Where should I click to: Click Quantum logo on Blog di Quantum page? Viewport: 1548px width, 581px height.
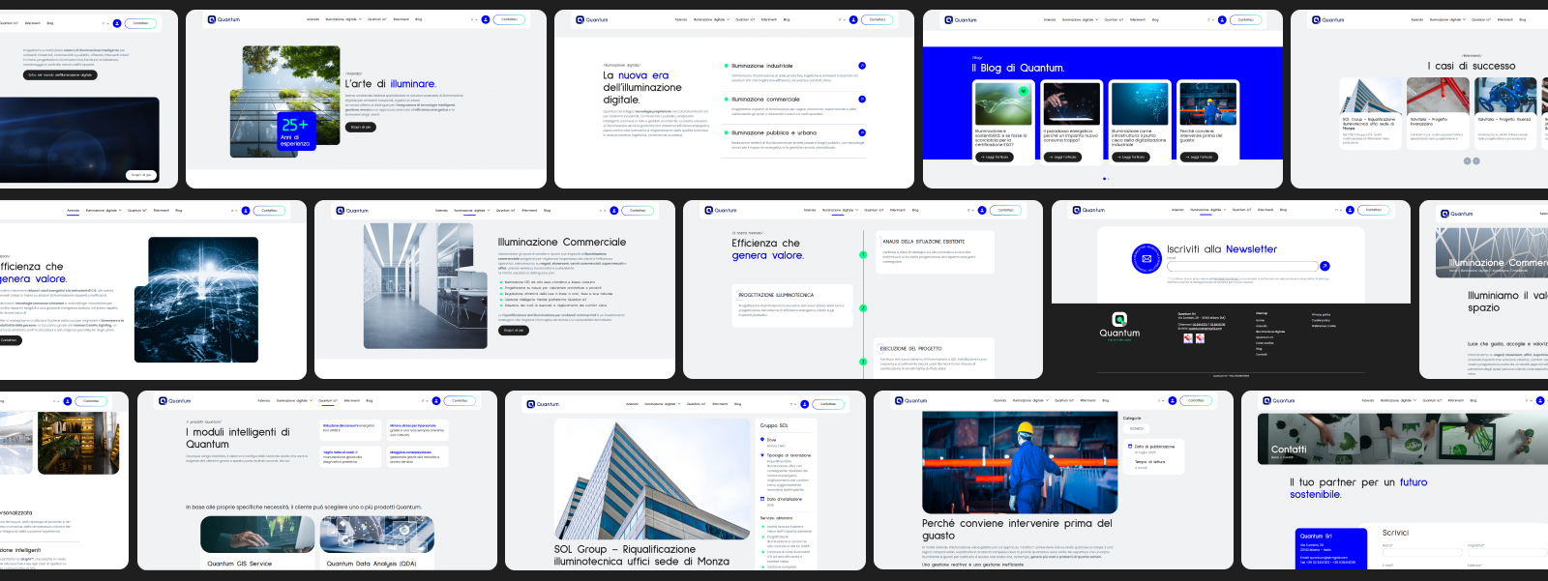coord(961,19)
